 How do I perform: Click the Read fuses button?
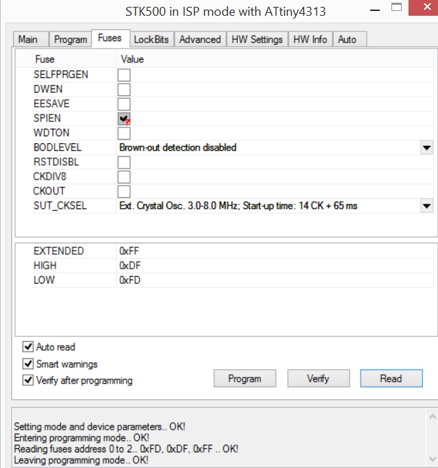pyautogui.click(x=391, y=378)
